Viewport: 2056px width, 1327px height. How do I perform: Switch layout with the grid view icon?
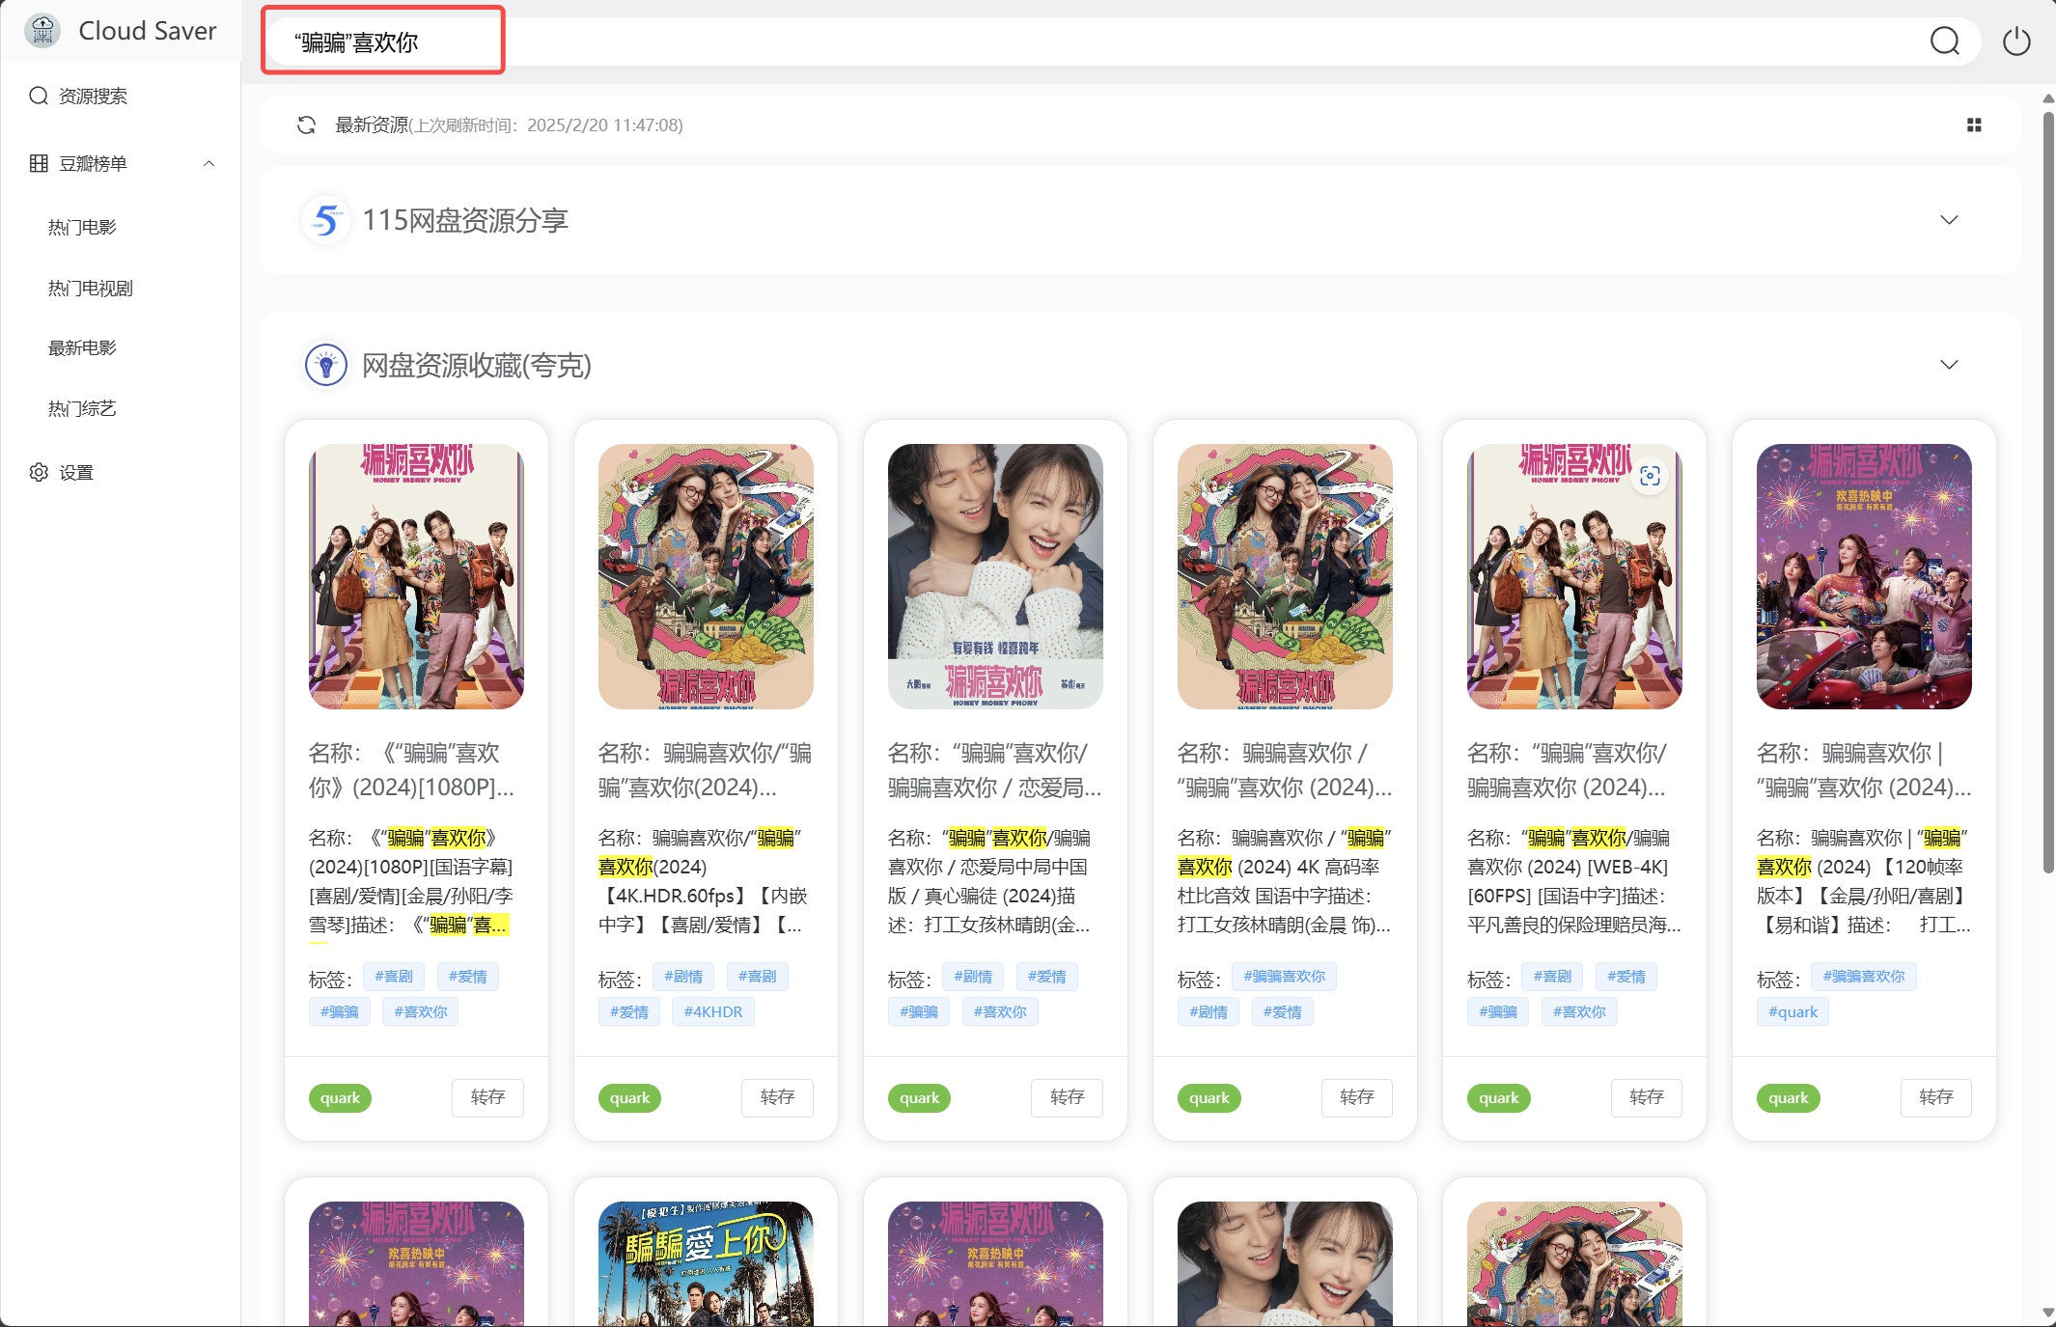click(1974, 125)
